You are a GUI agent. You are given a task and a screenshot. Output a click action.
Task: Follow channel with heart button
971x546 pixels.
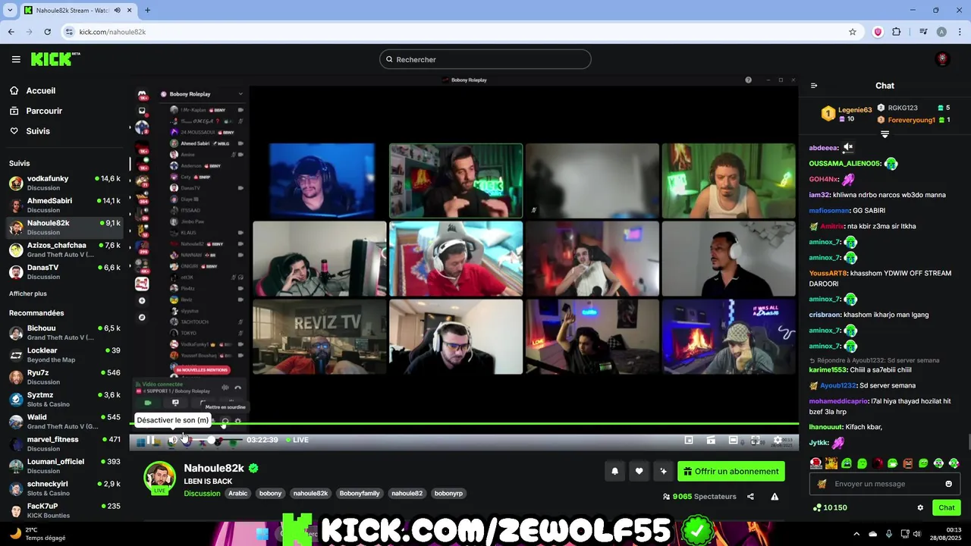(x=639, y=472)
